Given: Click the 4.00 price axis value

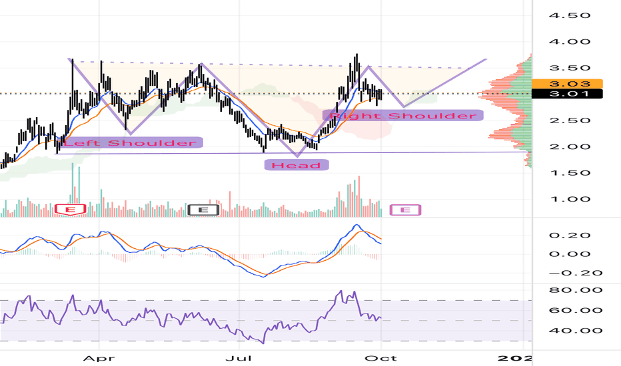Looking at the screenshot, I should tap(570, 41).
